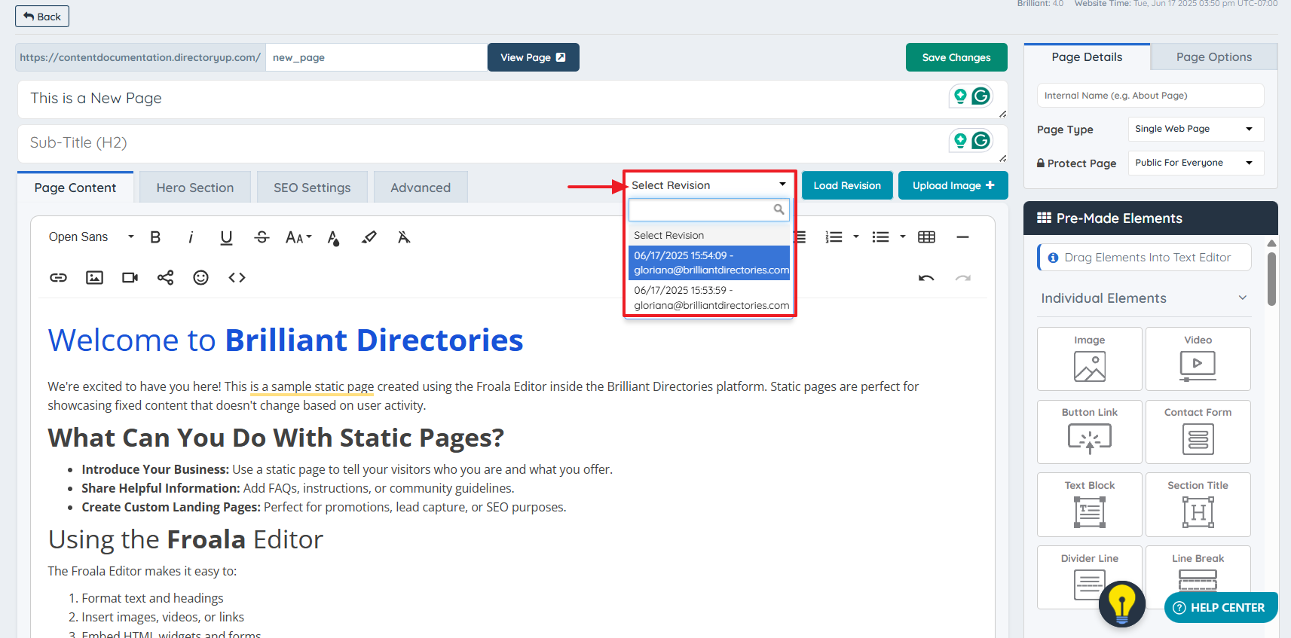Select the Divider Line element

point(1090,577)
